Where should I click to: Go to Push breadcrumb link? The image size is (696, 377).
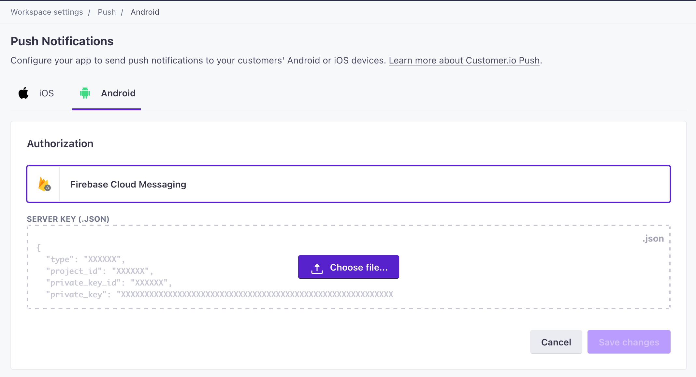[107, 12]
